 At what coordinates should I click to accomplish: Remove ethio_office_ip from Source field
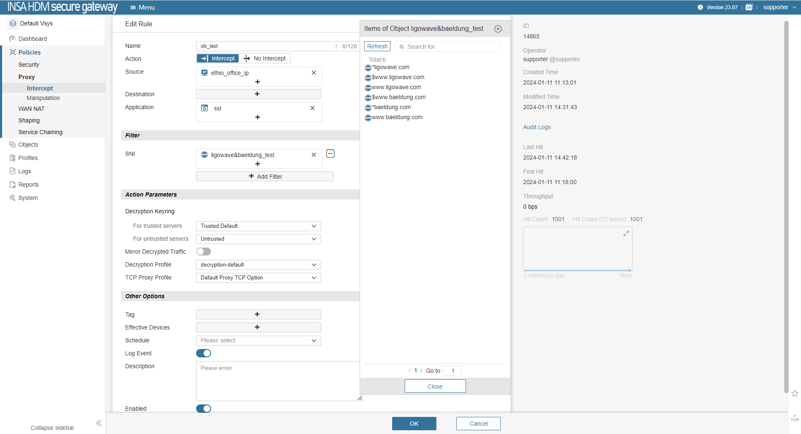point(314,73)
